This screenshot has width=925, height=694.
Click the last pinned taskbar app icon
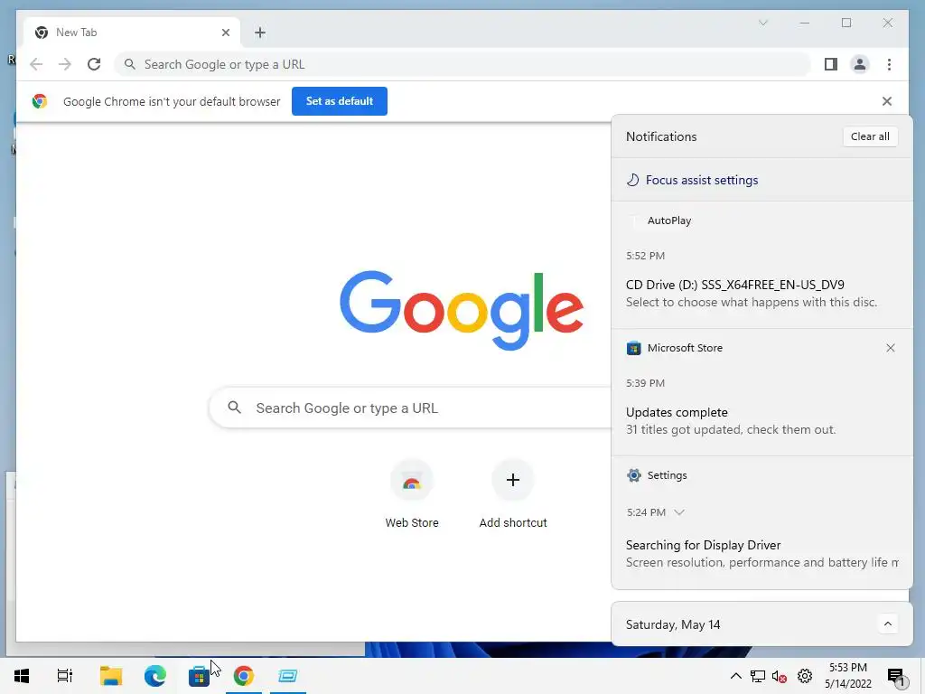[x=288, y=676]
